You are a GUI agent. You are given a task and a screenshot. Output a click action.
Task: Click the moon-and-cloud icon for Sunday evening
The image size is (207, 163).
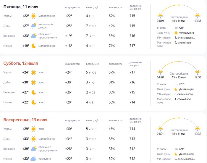pyautogui.click(x=34, y=149)
